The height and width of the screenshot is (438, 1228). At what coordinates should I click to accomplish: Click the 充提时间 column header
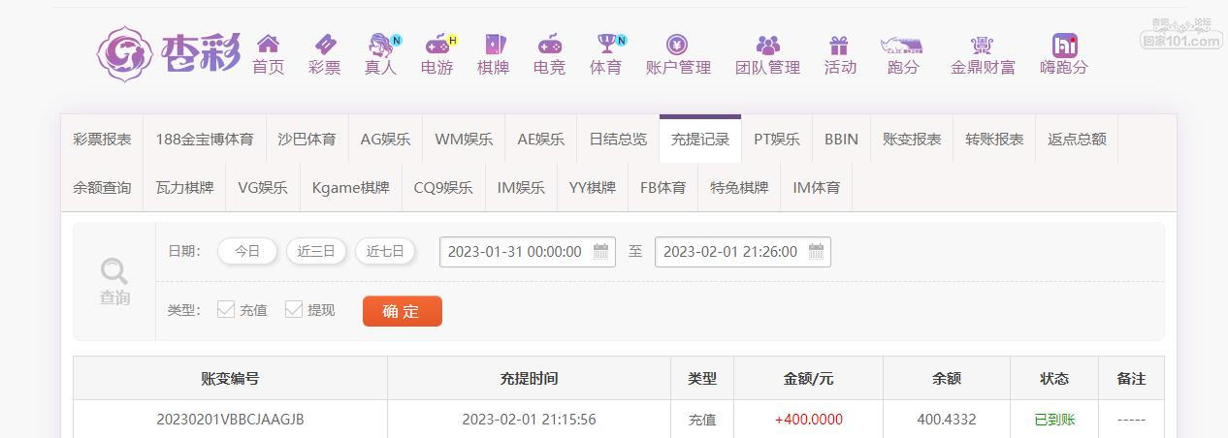tap(529, 379)
